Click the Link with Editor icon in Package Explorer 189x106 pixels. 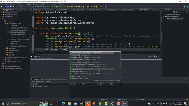pos(22,10)
